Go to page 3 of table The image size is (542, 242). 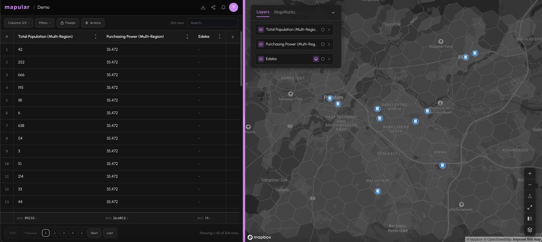coord(64,233)
